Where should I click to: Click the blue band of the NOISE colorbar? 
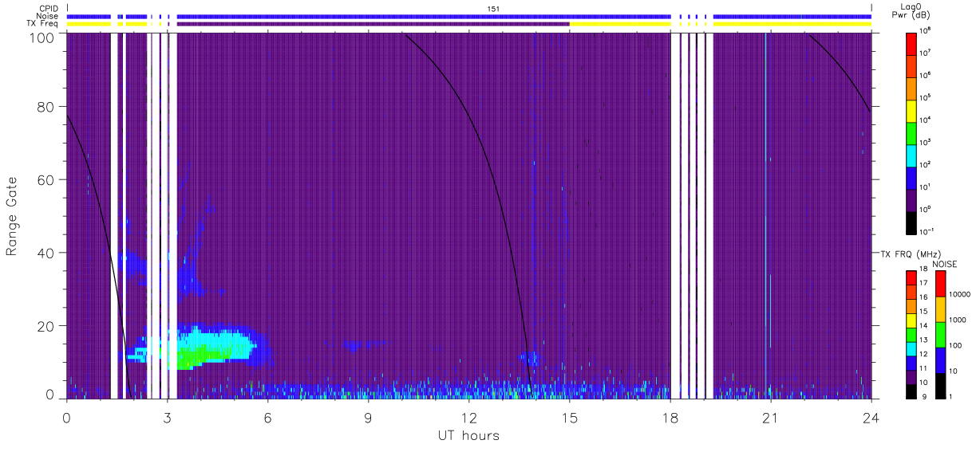[940, 359]
